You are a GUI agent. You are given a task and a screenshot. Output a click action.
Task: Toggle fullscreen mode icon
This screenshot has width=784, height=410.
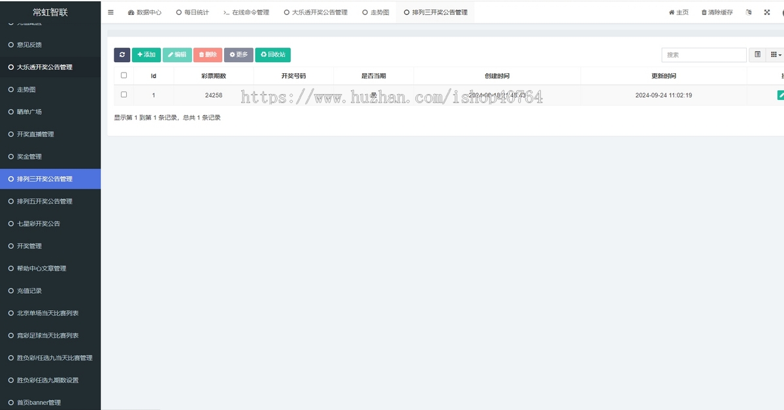[x=767, y=12]
